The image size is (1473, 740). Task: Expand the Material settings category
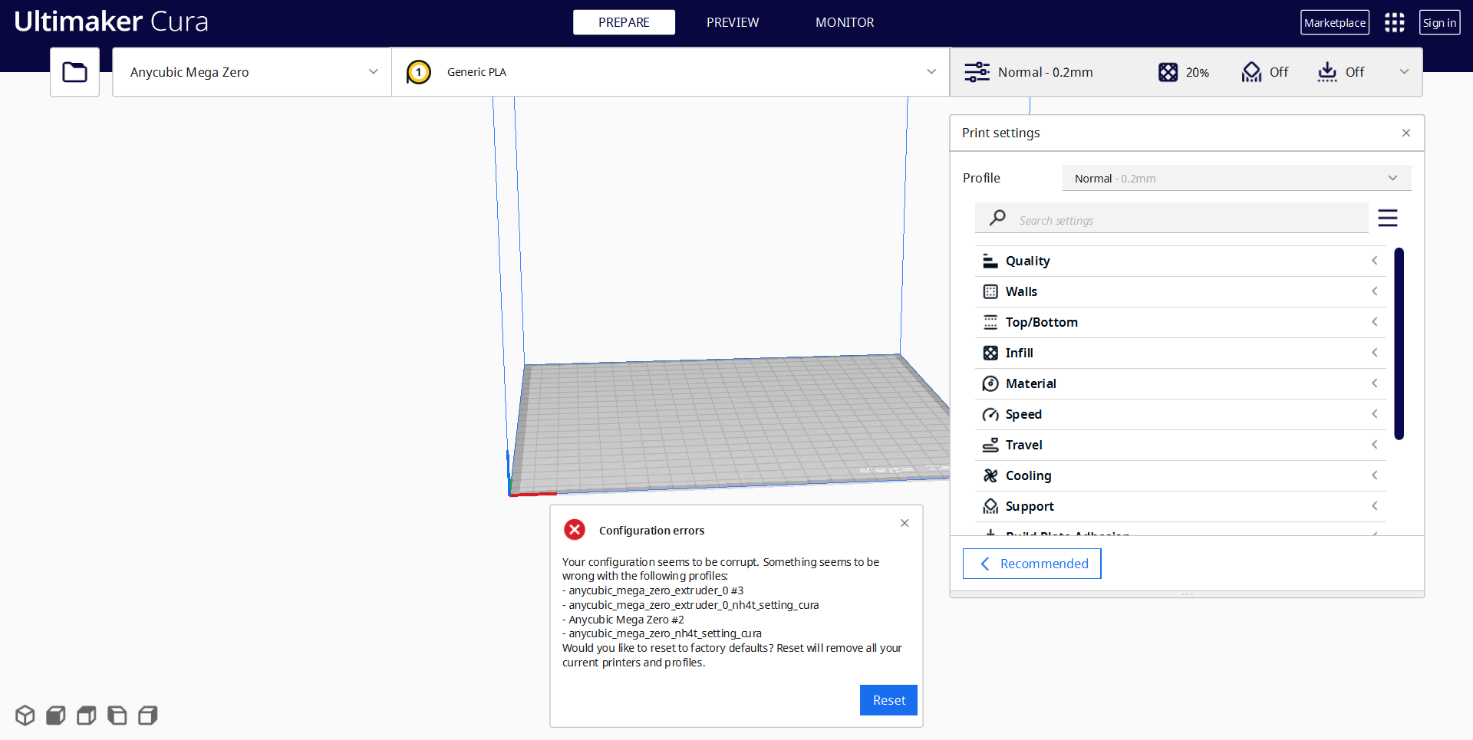[x=1181, y=383]
